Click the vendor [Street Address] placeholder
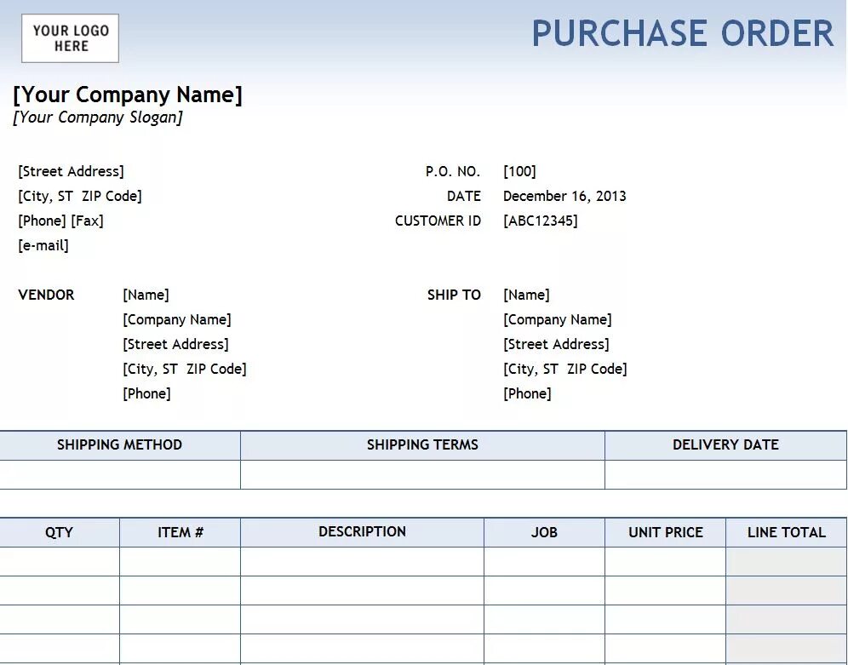Viewport: 848px width, 665px height. (x=175, y=344)
